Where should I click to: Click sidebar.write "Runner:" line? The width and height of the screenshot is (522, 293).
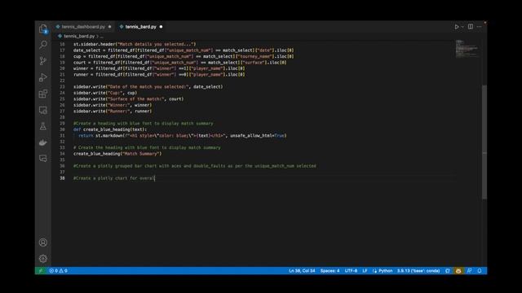[x=113, y=112]
